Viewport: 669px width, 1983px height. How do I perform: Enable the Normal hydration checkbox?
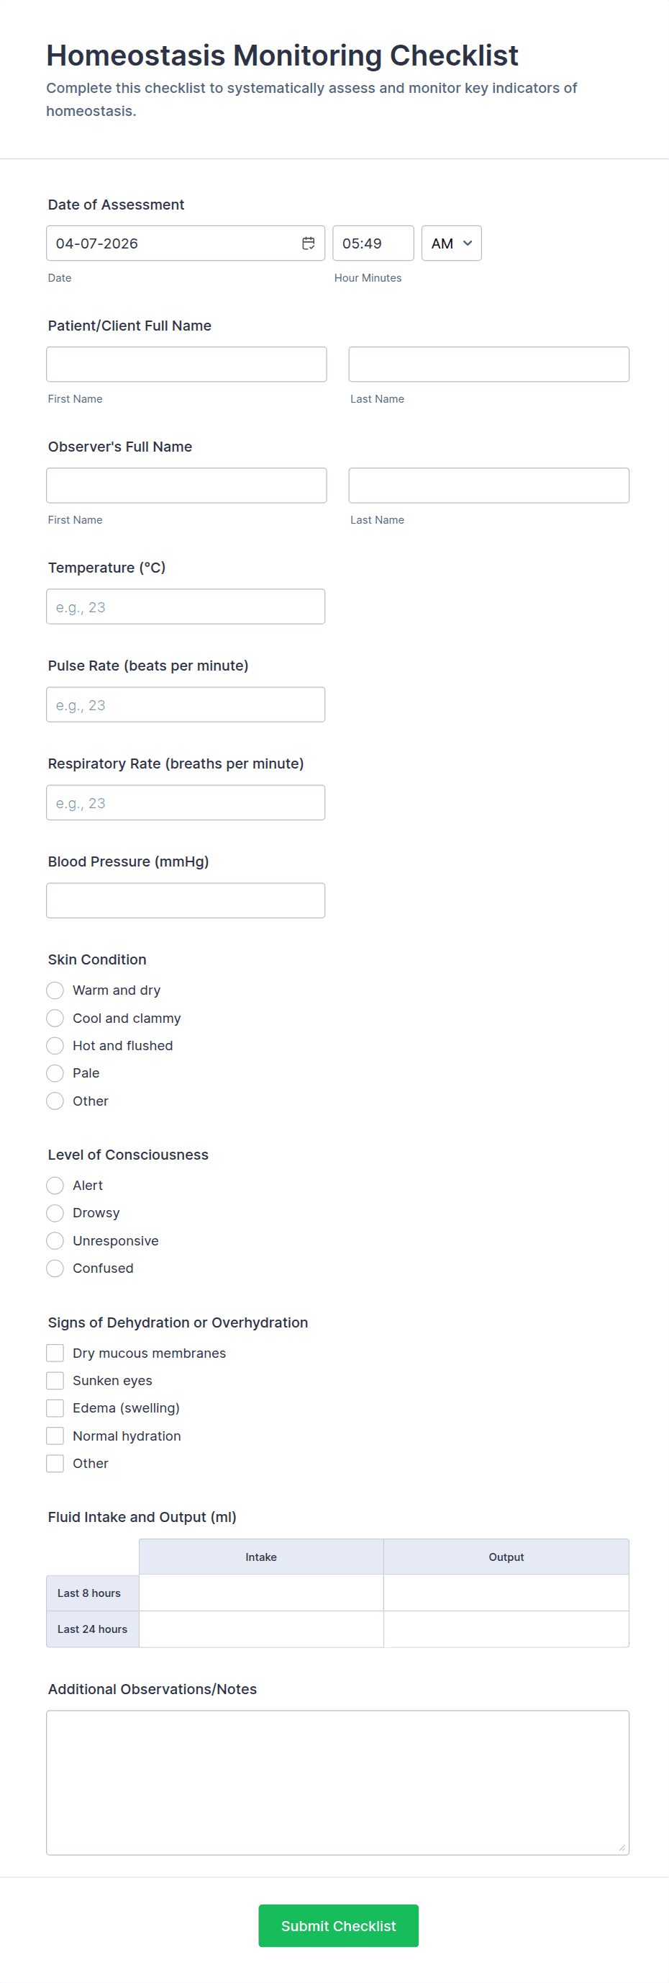click(55, 1436)
